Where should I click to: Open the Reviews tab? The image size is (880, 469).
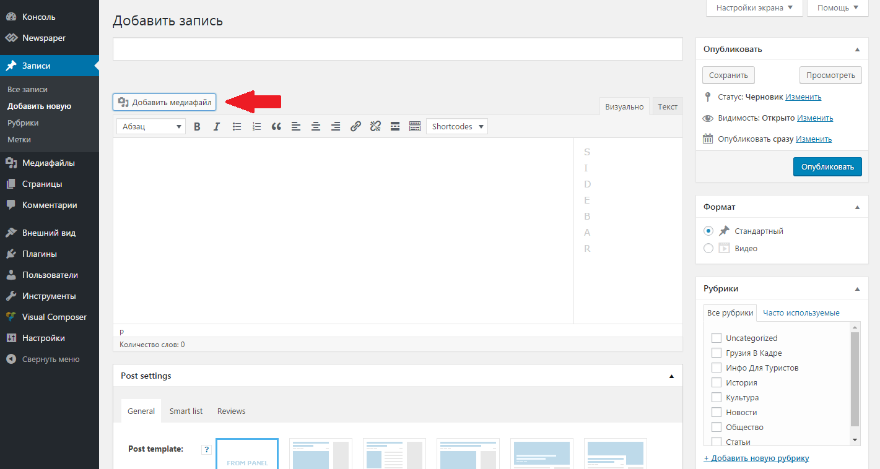232,411
